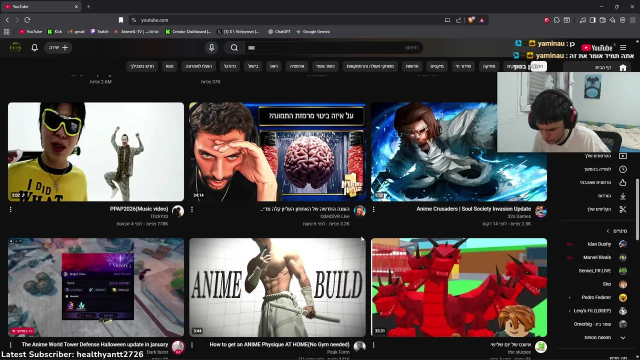Open options for the OdedSVR Live video
The width and height of the screenshot is (640, 360).
(x=192, y=209)
